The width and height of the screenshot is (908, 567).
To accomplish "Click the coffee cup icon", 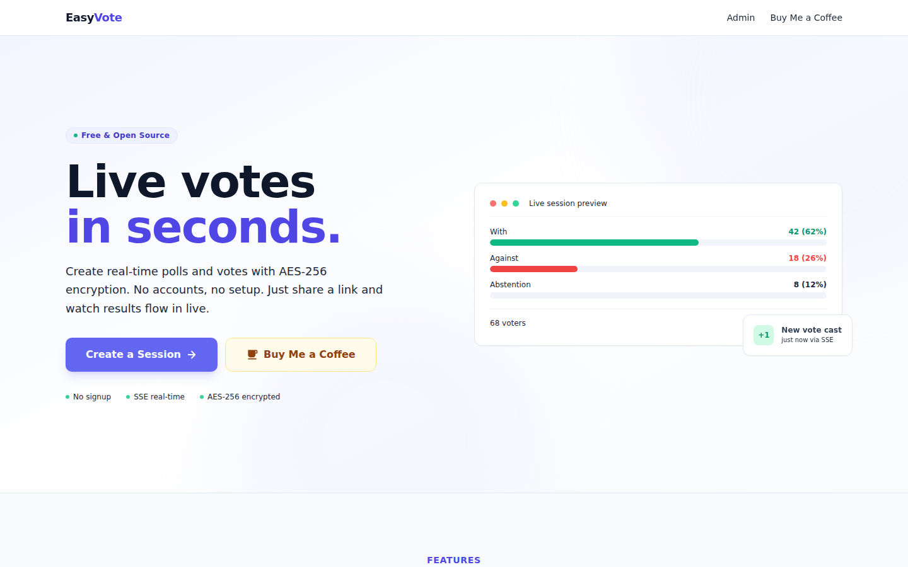I will [252, 355].
